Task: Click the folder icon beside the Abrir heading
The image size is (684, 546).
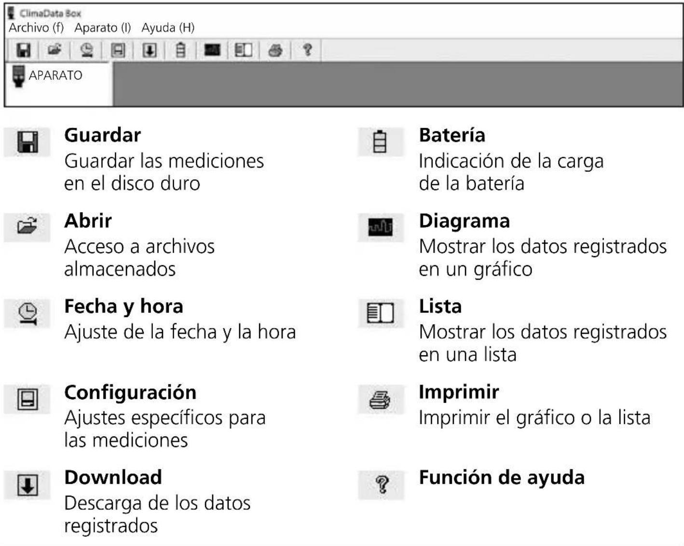Action: click(27, 226)
